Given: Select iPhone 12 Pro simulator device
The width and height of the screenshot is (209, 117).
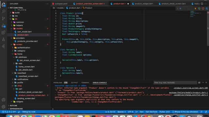Looking at the screenshot, I should click(185, 112).
